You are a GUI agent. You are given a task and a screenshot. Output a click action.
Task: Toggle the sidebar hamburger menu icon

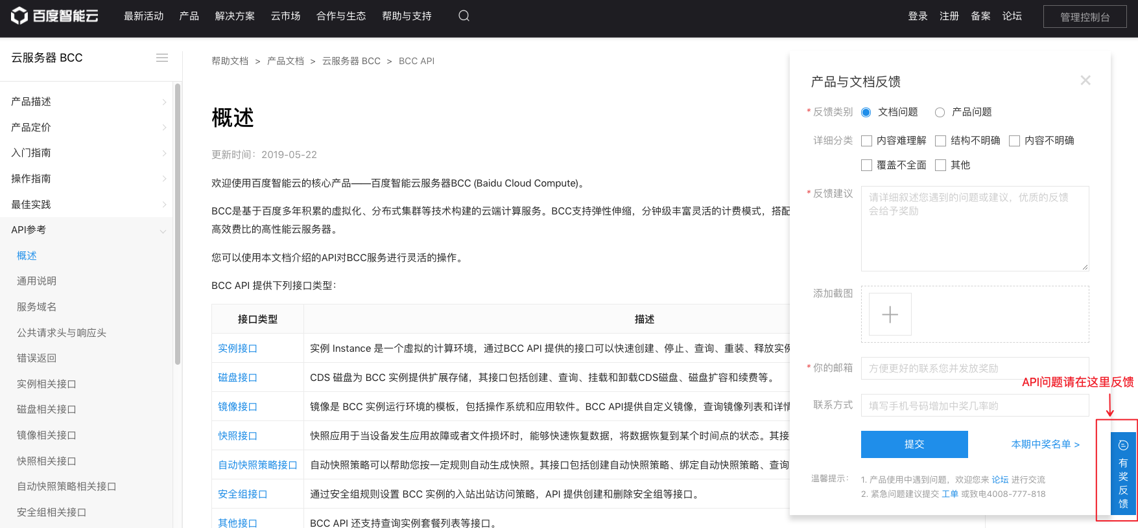[x=162, y=58]
